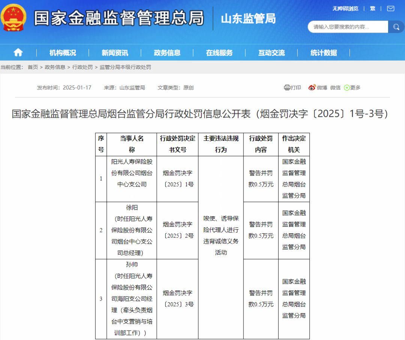Click the print icon 打印
405x340 pixels.
pos(292,88)
